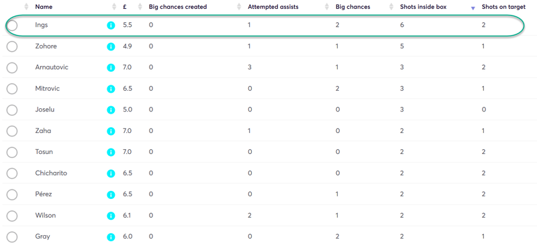Screen dimensions: 537x246
Task: Open Chicharito's info icon
Action: point(111,173)
